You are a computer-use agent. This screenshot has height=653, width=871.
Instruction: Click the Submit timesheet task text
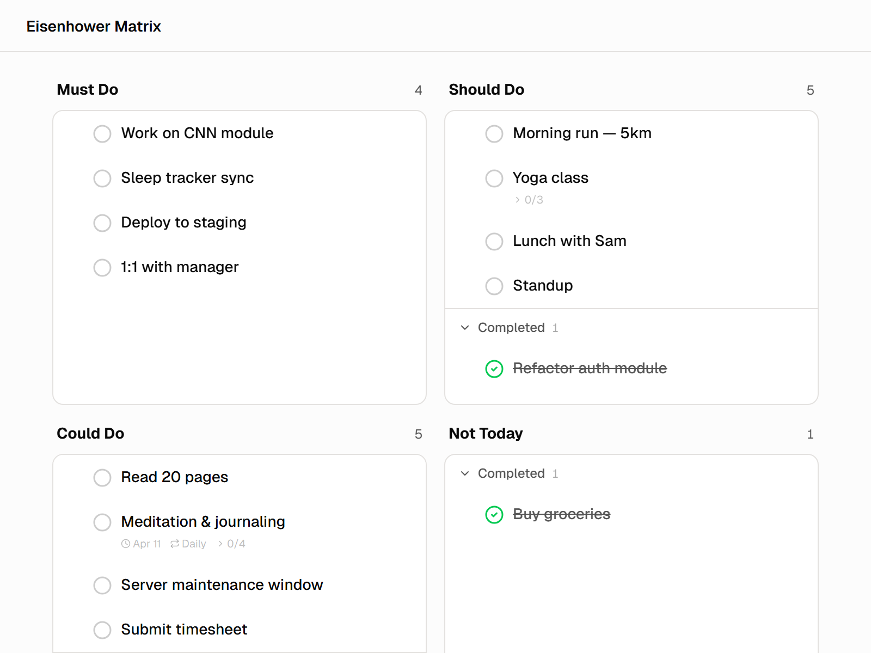coord(184,629)
